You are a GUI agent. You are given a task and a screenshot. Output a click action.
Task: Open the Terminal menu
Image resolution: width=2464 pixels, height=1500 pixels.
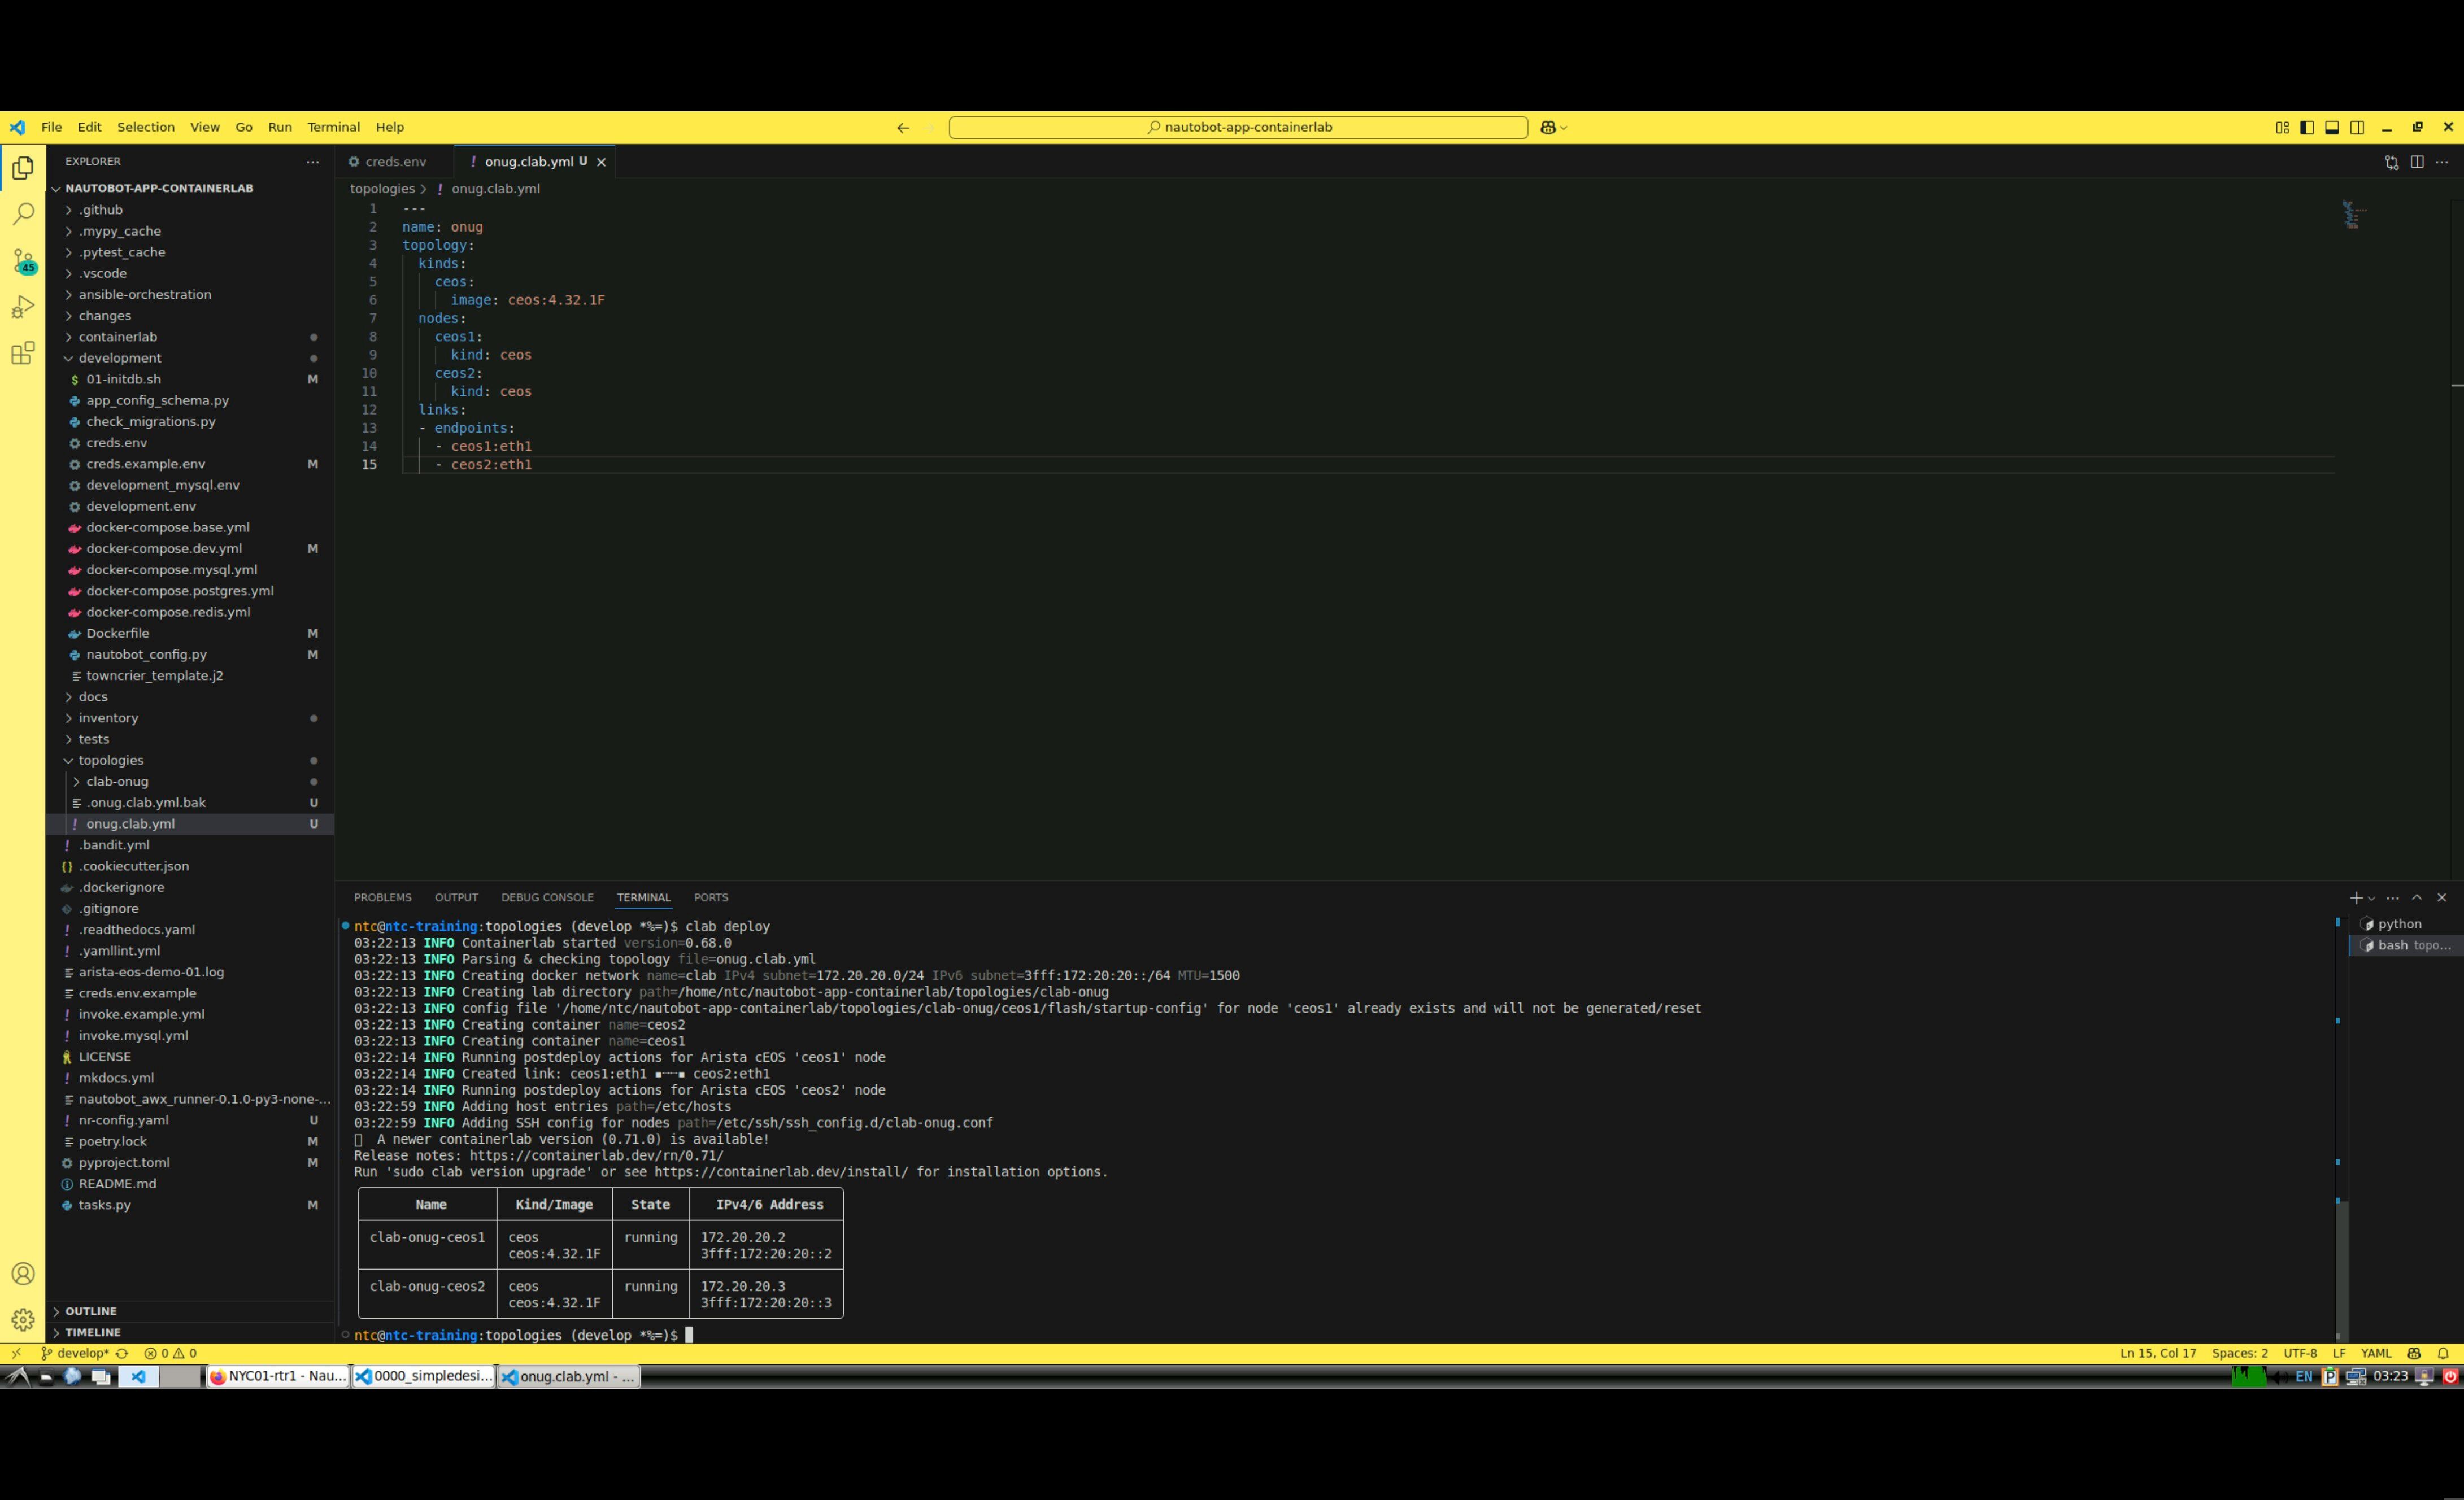point(333,127)
